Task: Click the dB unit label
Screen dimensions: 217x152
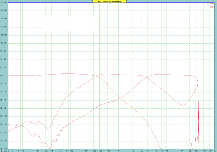Action: 1,151
